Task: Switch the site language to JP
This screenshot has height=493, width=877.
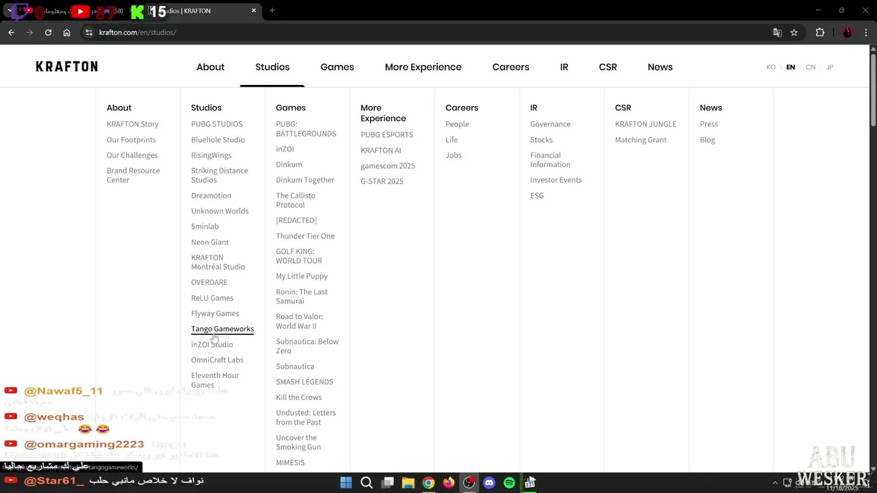Action: pos(830,67)
